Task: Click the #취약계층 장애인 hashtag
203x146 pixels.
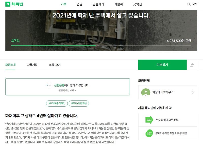Action: click(x=57, y=103)
